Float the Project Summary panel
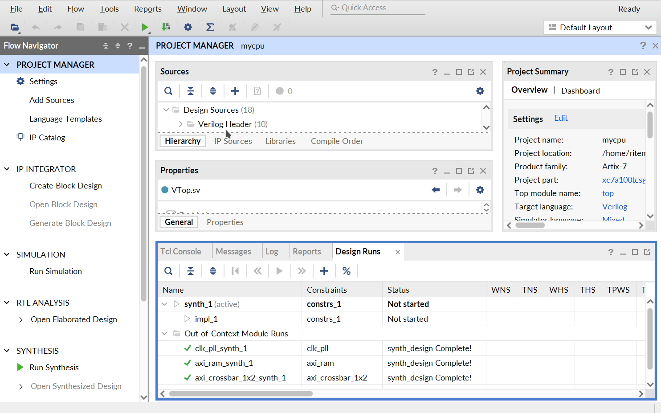Viewport: 661px width, 413px height. point(635,72)
